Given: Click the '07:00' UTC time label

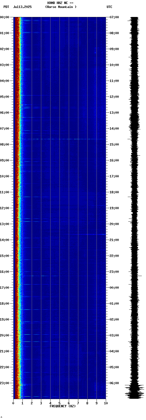Looking at the screenshot, I should [x=114, y=17].
